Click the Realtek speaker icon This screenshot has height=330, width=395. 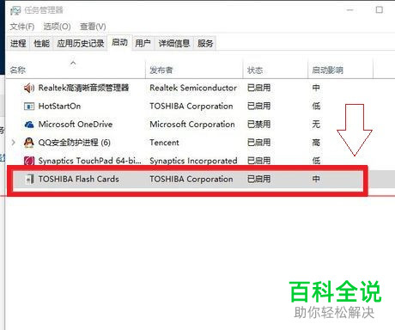[29, 88]
